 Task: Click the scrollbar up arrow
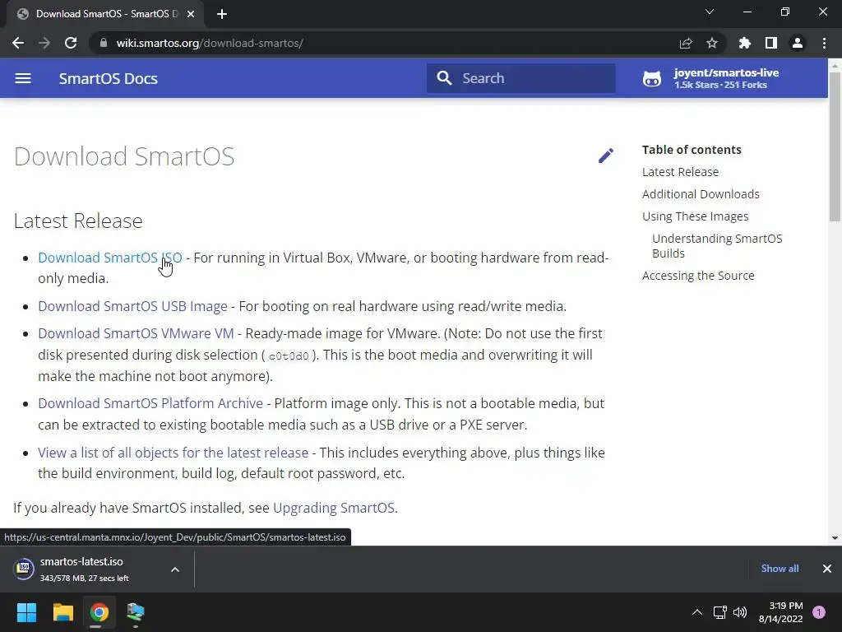tap(835, 66)
